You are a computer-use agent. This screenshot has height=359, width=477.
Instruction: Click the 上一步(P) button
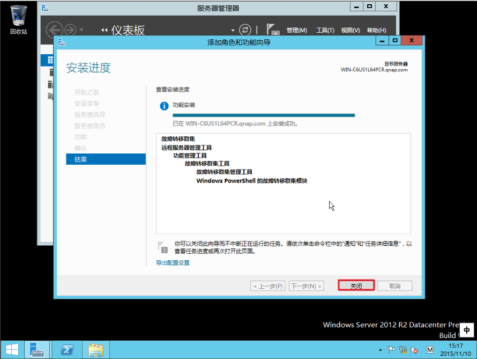267,285
